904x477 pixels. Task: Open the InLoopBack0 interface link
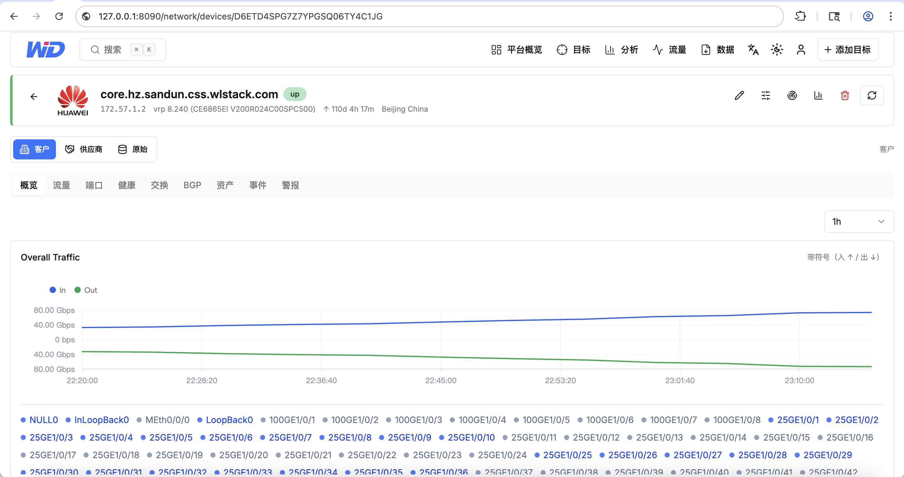(97, 420)
